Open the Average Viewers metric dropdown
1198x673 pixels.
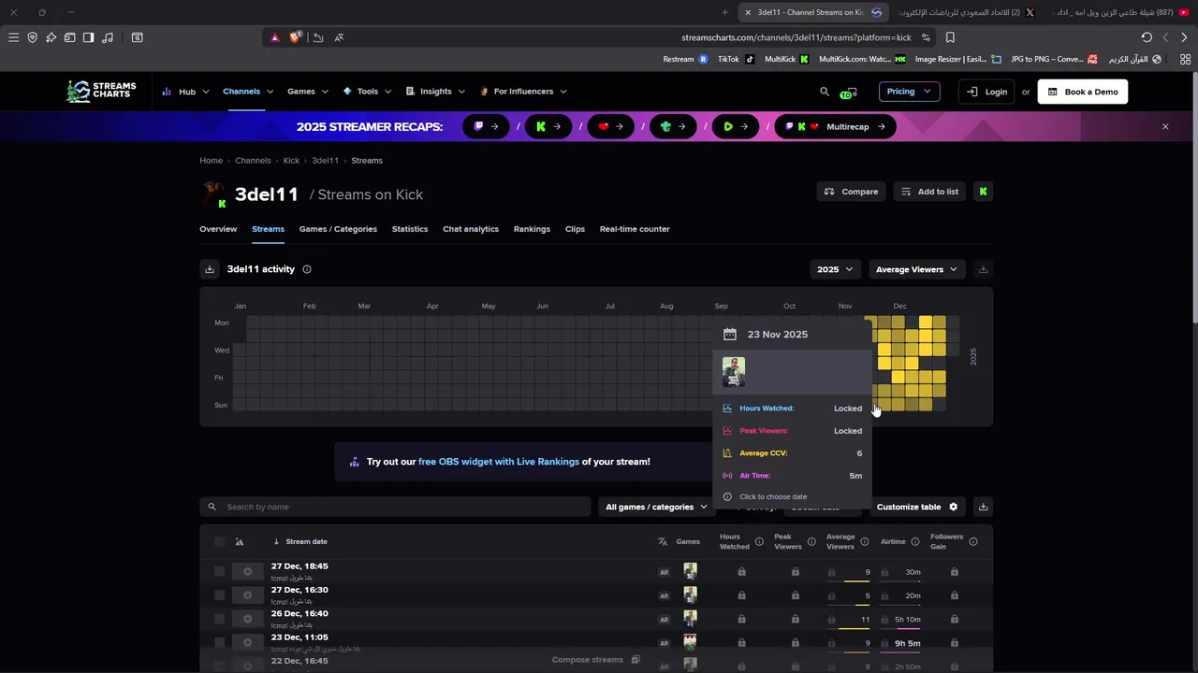(x=916, y=269)
